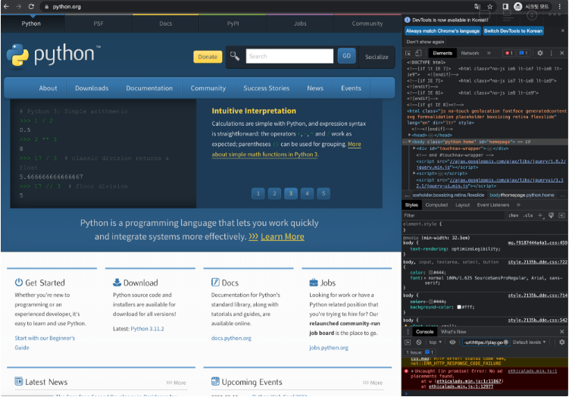This screenshot has width=569, height=397.
Task: Open the Documentation navigation menu item
Action: tap(149, 88)
